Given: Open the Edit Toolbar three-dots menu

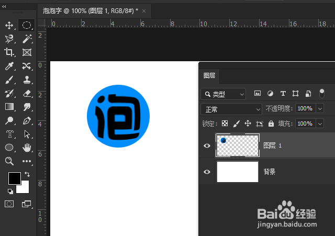Looking at the screenshot, I should [27, 161].
